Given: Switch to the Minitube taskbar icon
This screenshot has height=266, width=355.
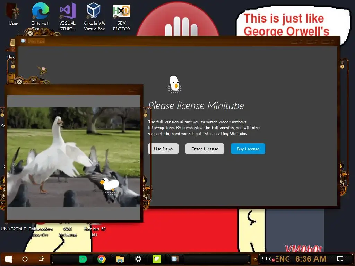Looking at the screenshot, I should click(x=175, y=259).
